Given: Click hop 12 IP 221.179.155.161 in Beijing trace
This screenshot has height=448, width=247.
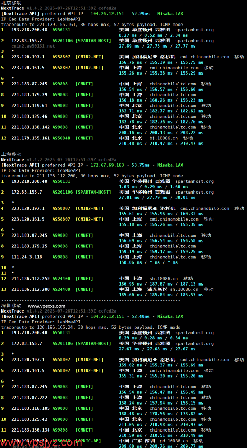Looking at the screenshot, I should 30,138.
